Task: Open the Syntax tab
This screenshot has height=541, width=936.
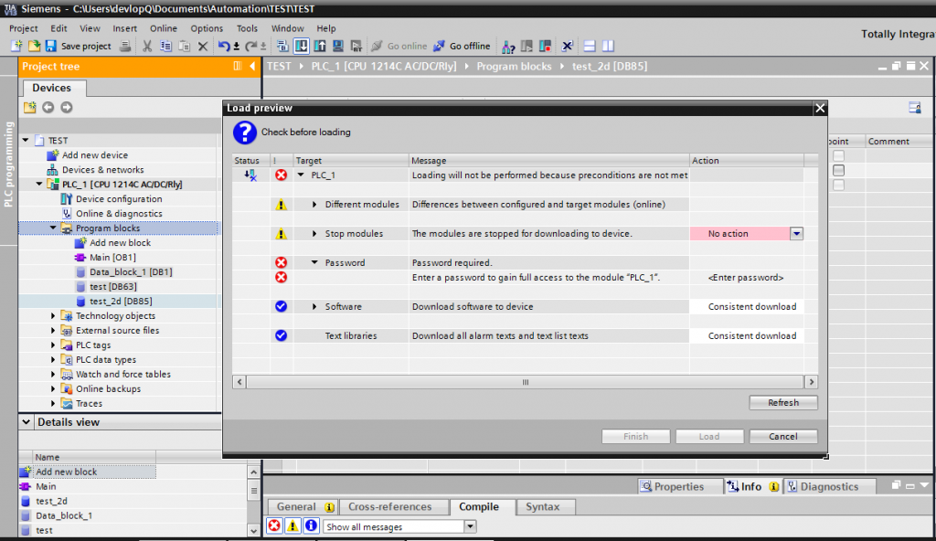Action: (543, 506)
